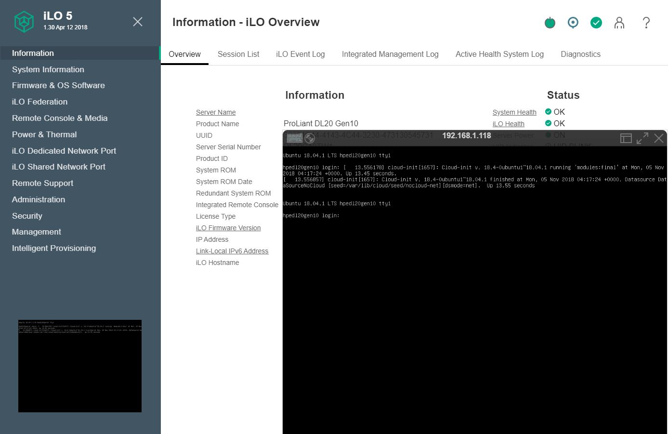Open the iLO Event Log tab
Screen dimensions: 668x434
pyautogui.click(x=300, y=54)
